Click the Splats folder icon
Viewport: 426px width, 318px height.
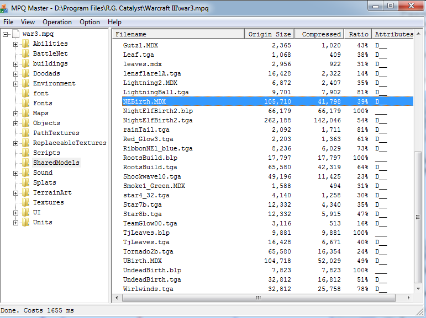pyautogui.click(x=25, y=182)
